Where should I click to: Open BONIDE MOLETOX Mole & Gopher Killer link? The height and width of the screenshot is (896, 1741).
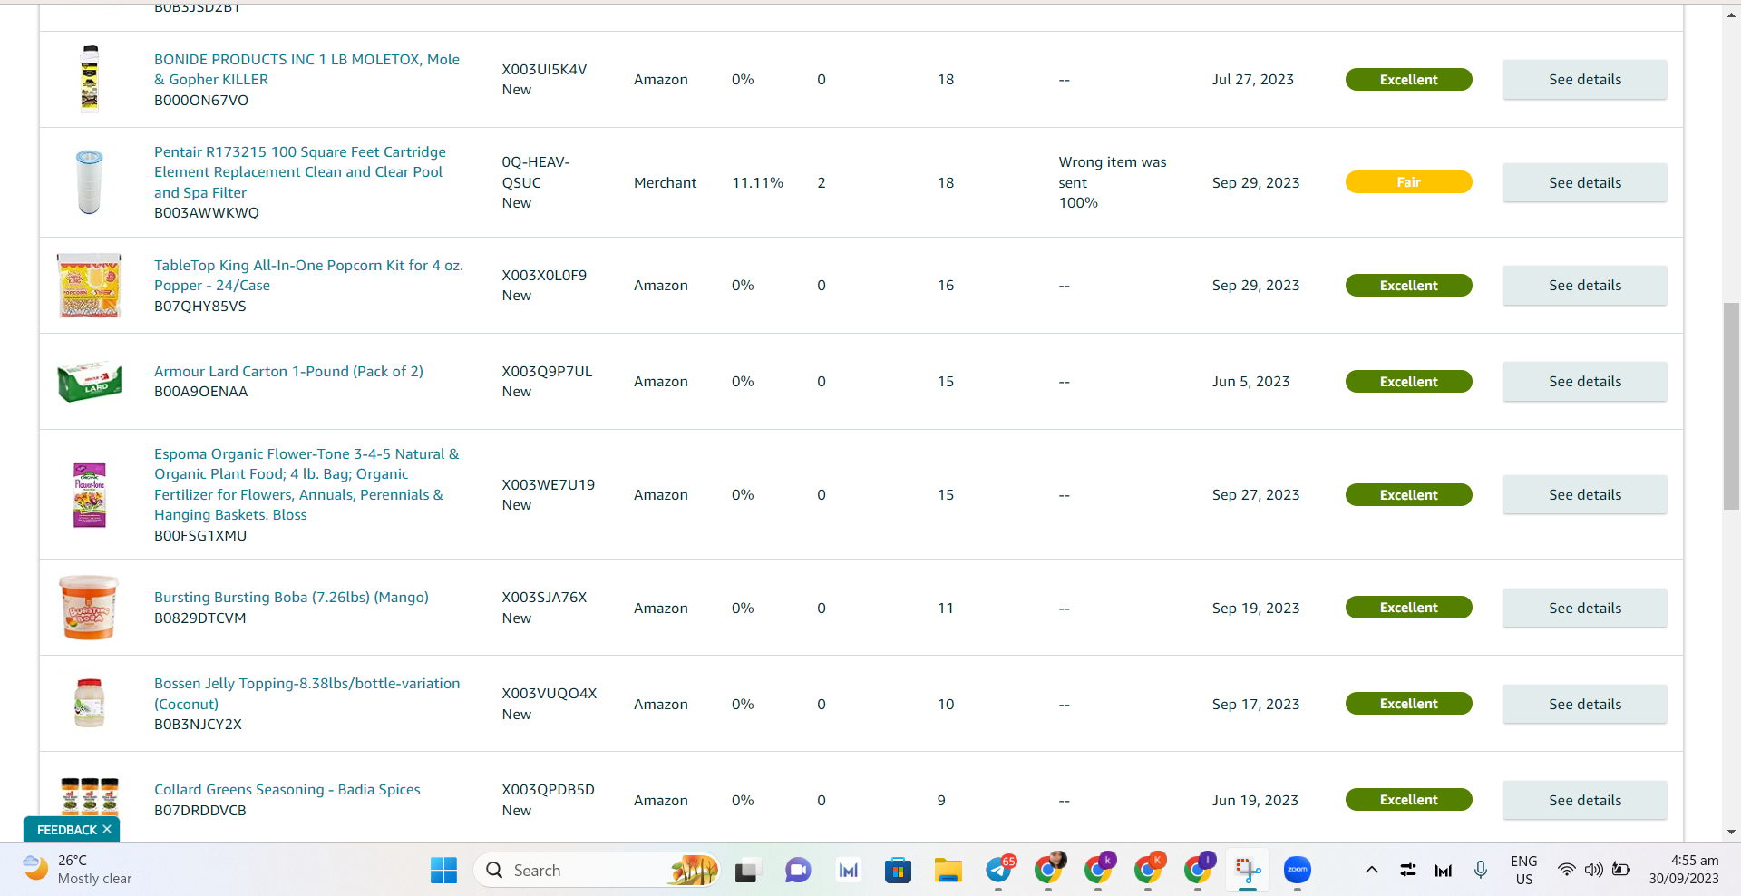pyautogui.click(x=306, y=70)
